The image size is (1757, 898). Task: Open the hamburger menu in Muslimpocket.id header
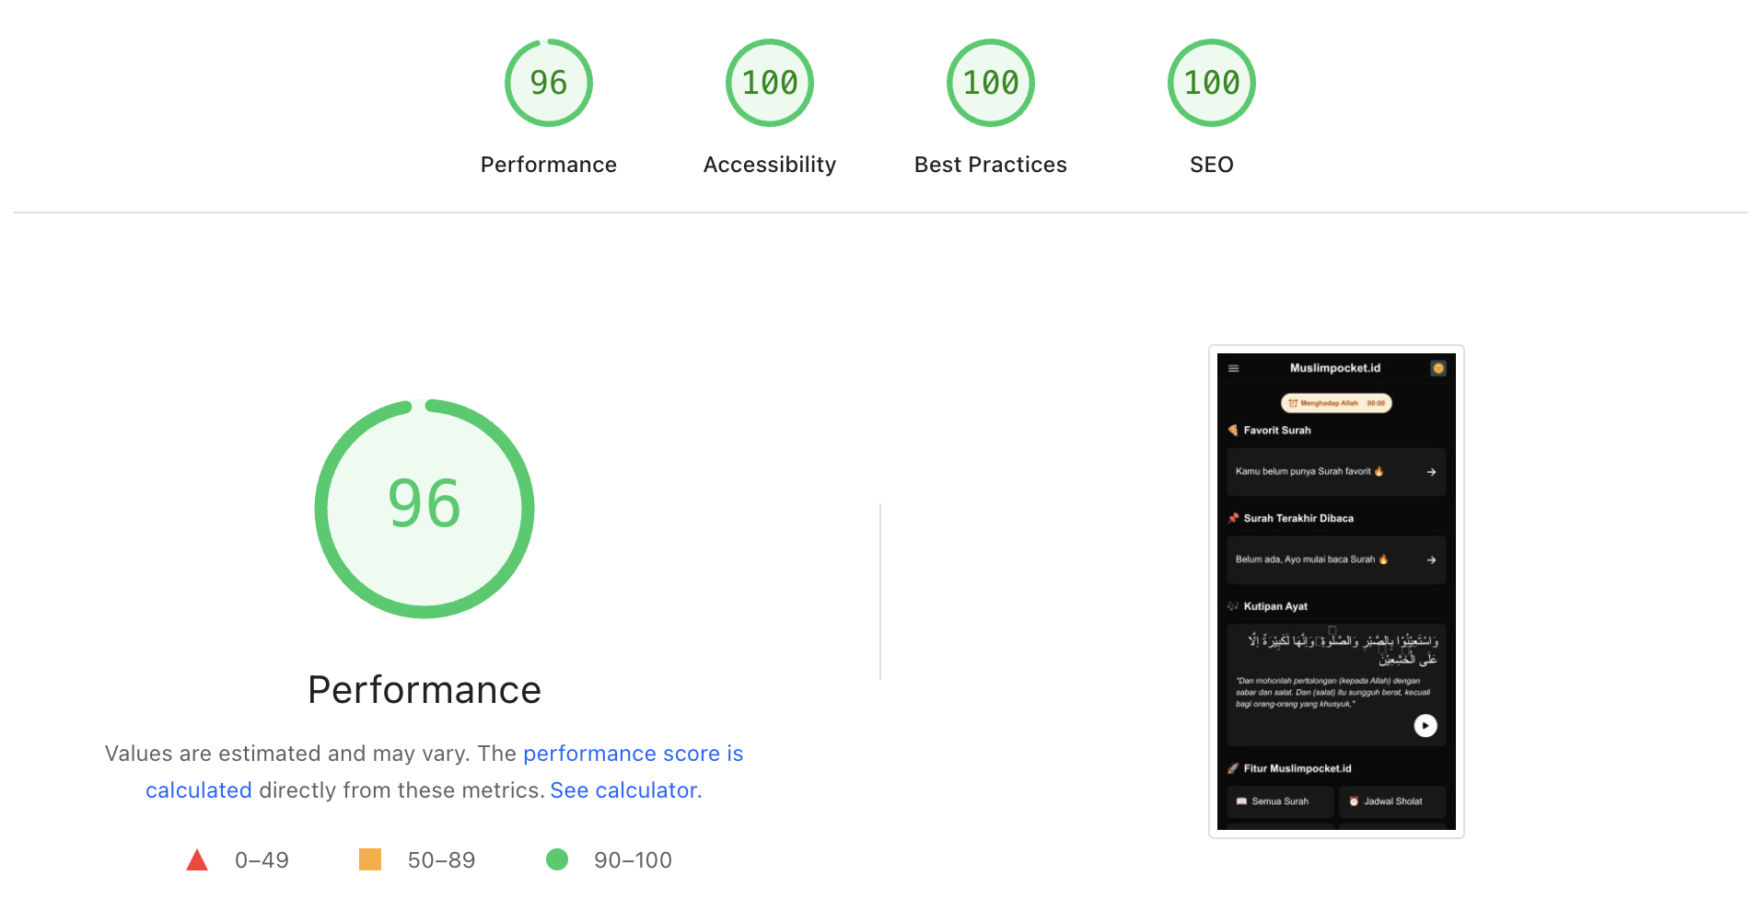click(x=1234, y=368)
